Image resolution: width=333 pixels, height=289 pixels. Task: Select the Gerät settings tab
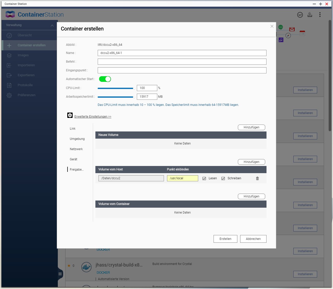point(73,159)
